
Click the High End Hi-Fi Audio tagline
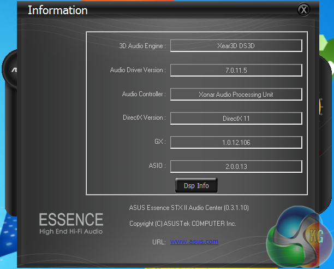coord(71,231)
